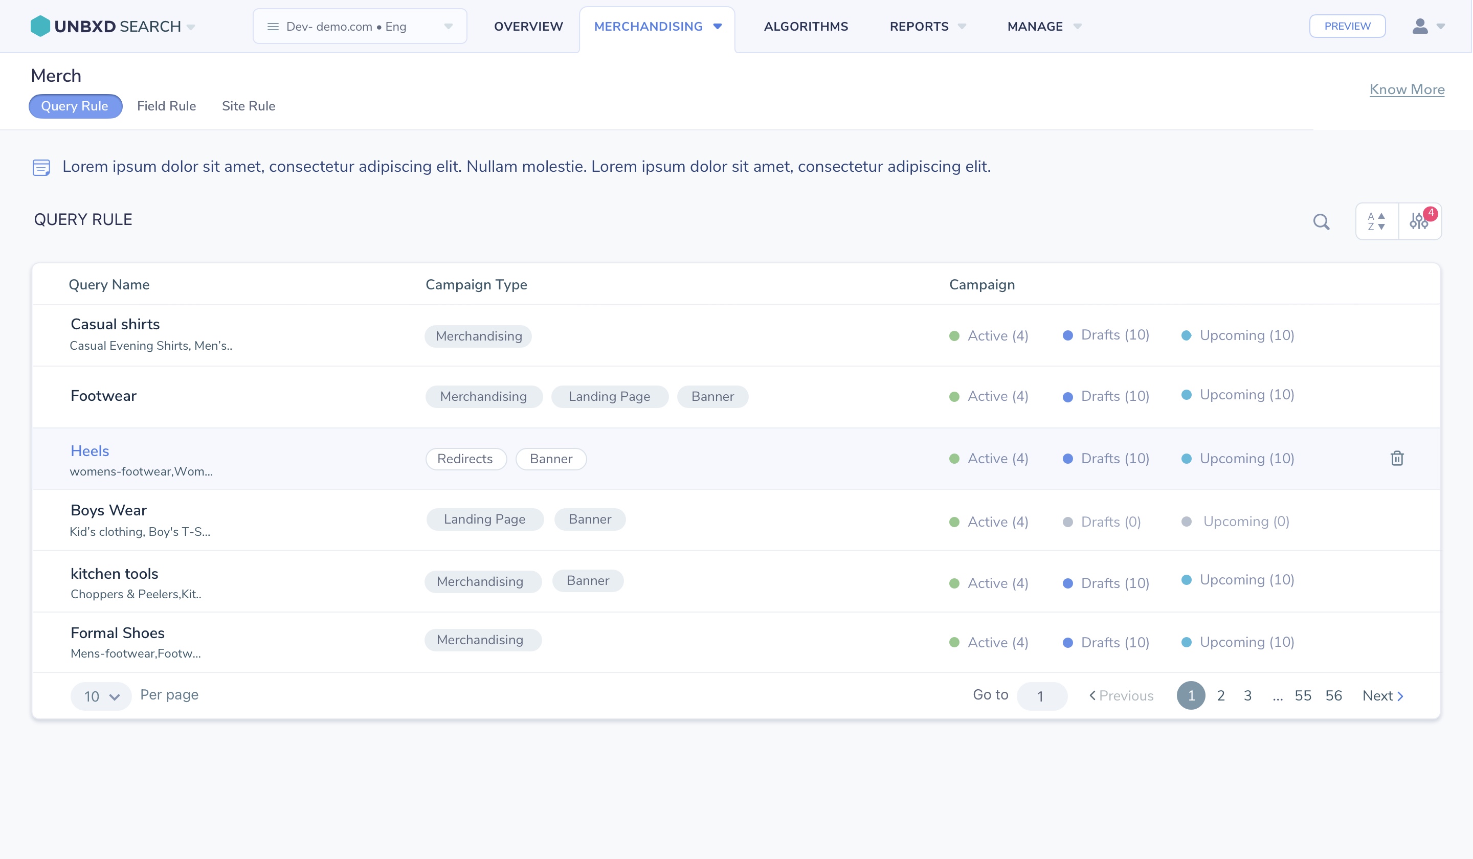
Task: Click the Preview button
Action: click(x=1347, y=26)
